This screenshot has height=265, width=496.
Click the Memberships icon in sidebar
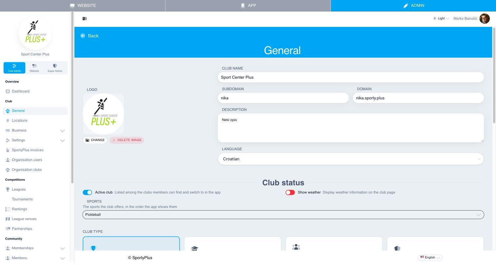[x=8, y=248]
